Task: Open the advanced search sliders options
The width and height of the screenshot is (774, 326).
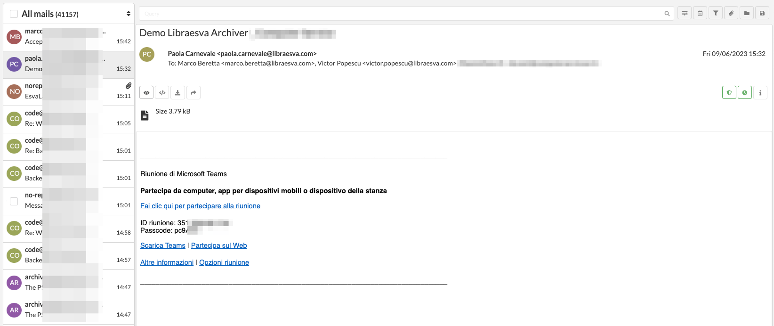Action: pos(685,13)
